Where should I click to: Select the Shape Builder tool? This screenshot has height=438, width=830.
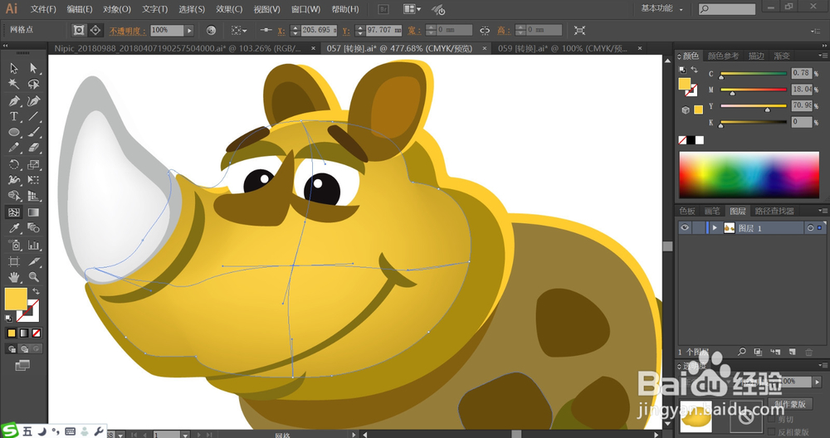(x=14, y=196)
